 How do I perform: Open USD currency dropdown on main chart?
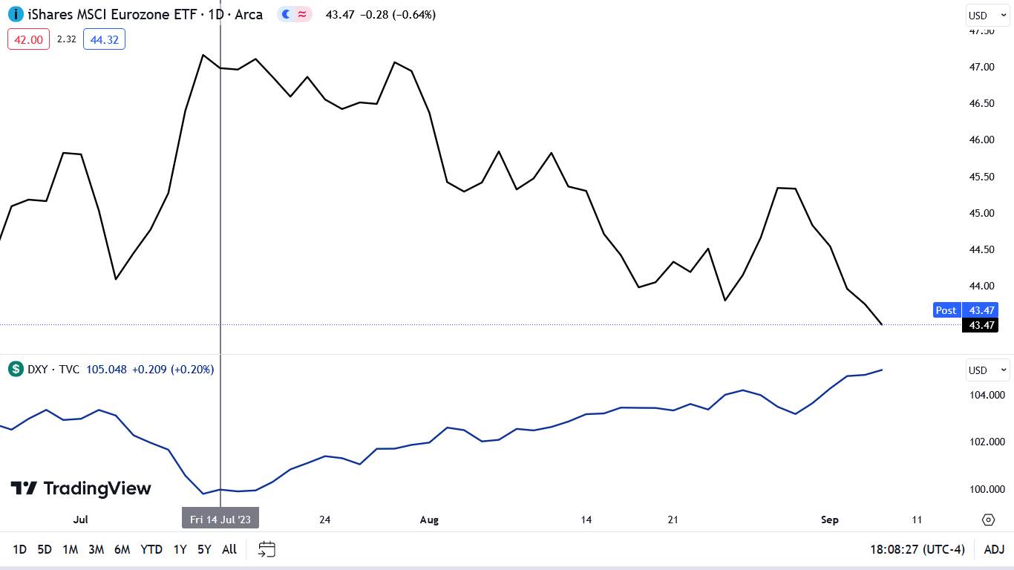[x=988, y=15]
